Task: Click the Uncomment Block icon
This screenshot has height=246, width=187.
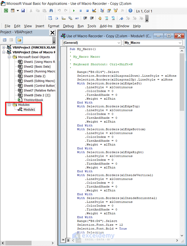Action: tap(113, 18)
